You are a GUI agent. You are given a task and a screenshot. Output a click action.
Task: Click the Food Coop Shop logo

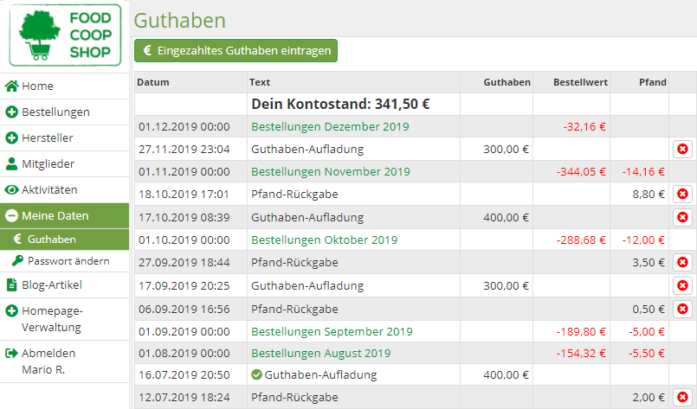(65, 35)
